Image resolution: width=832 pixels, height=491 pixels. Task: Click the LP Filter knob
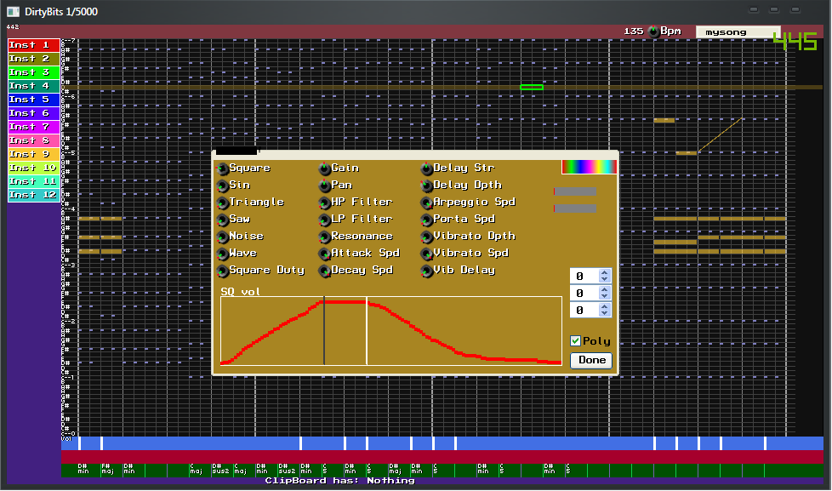324,220
